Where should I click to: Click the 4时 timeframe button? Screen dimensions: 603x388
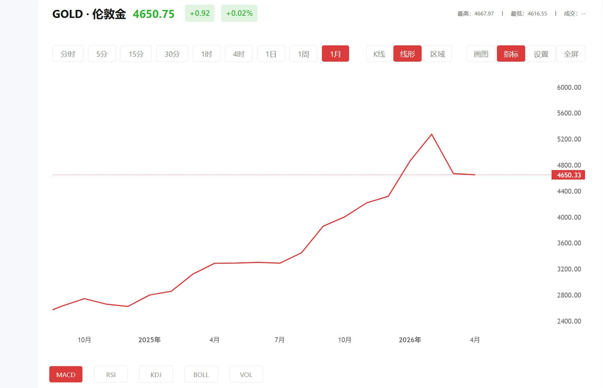(238, 54)
